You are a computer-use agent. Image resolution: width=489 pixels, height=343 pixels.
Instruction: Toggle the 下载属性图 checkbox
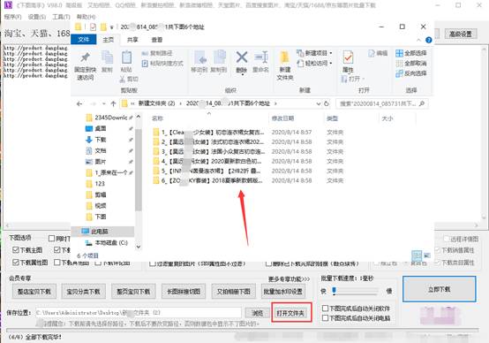coord(16,263)
